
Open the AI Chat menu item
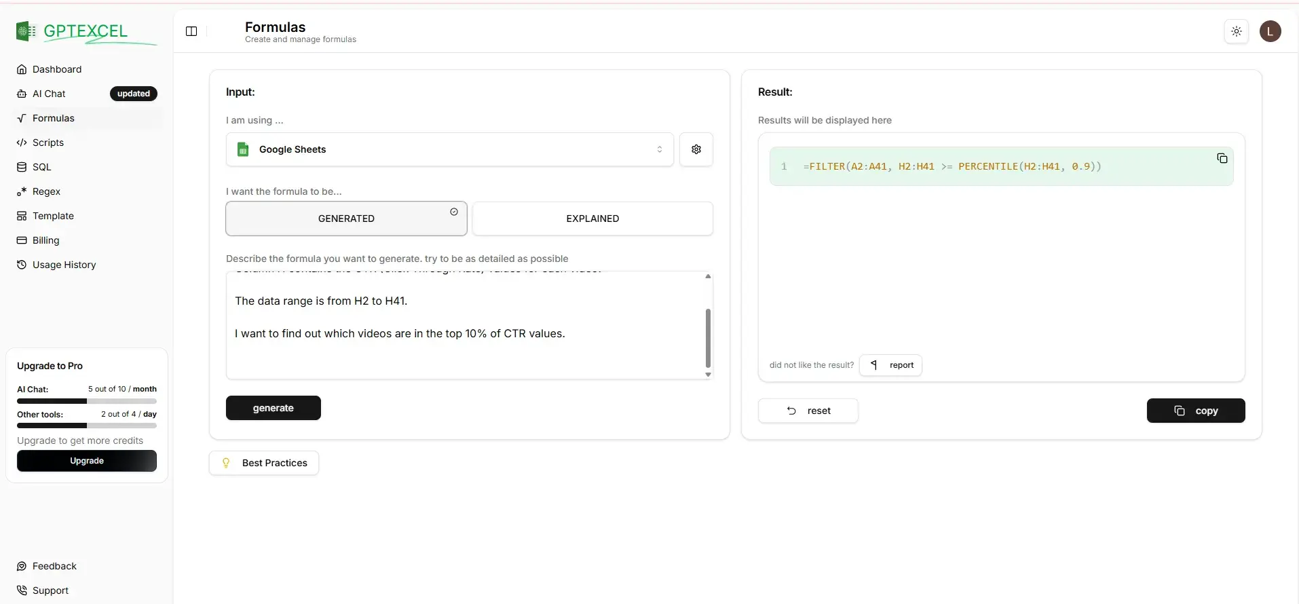pyautogui.click(x=49, y=94)
